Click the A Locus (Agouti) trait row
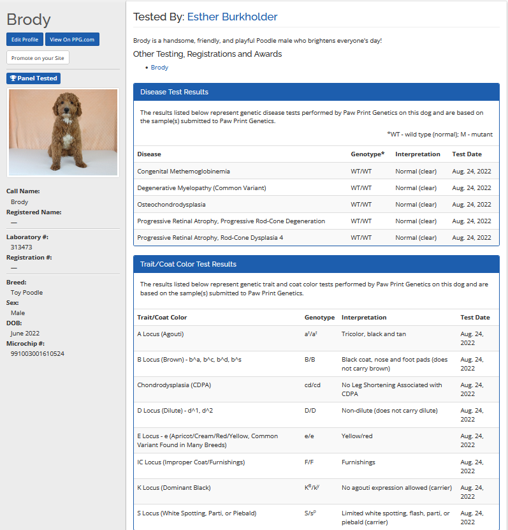 (160, 334)
